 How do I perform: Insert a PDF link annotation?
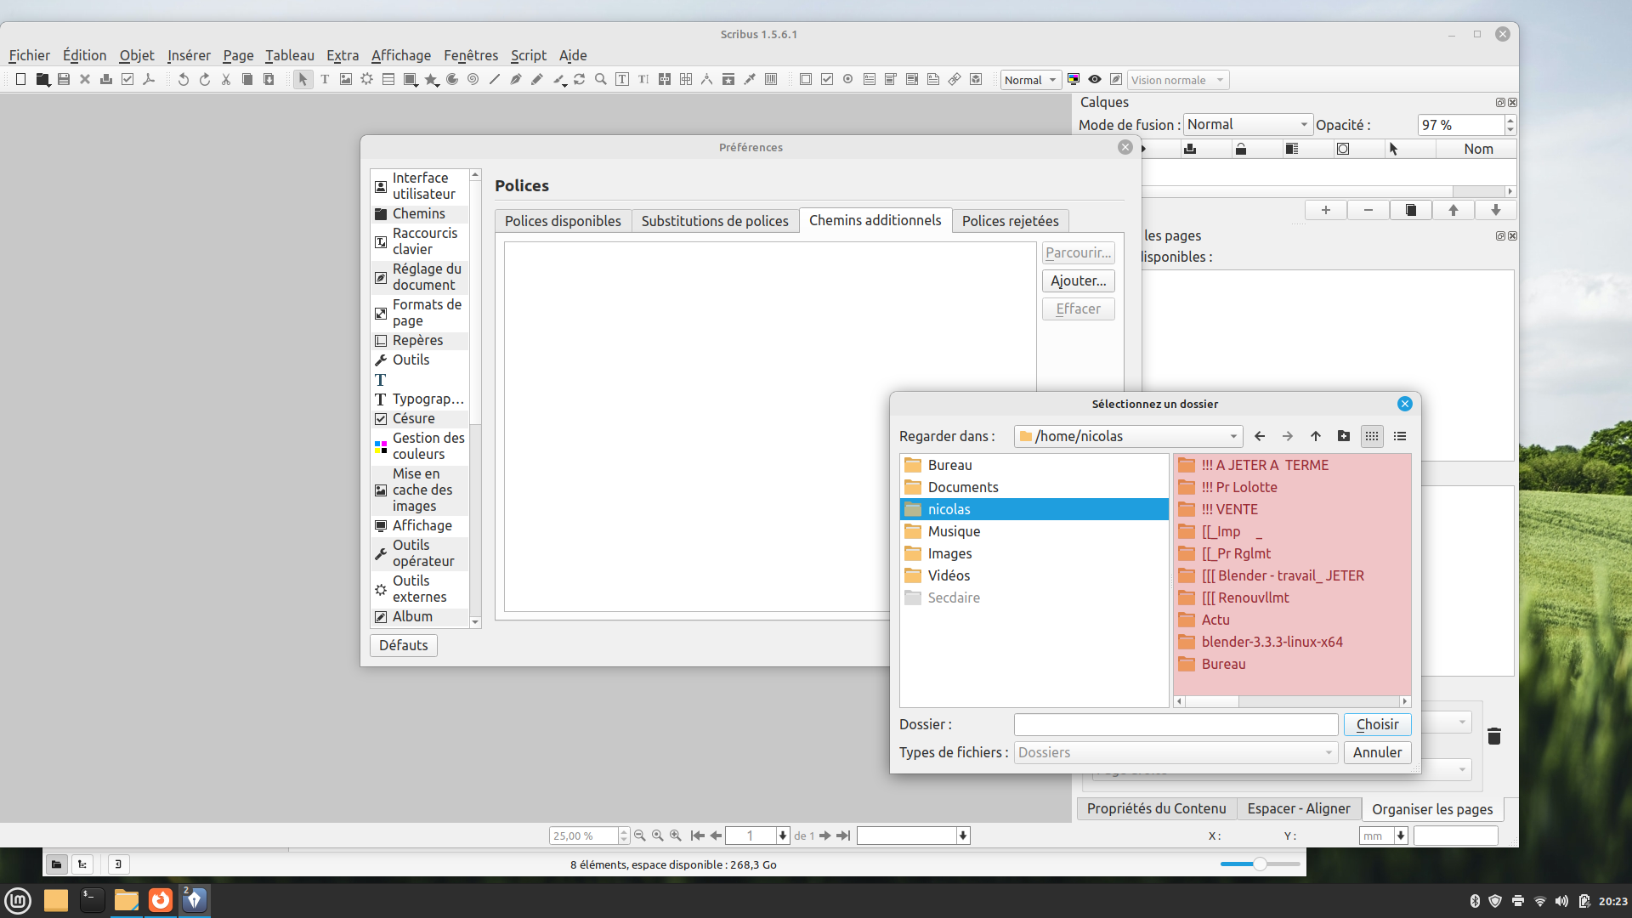[955, 80]
